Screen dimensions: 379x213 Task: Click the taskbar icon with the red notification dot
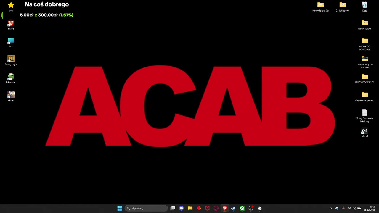tap(251, 208)
